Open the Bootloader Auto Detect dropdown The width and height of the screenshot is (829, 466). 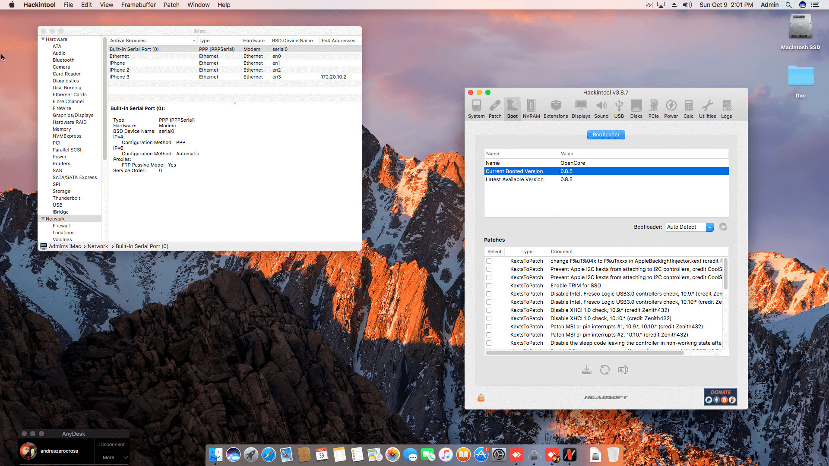(x=690, y=227)
